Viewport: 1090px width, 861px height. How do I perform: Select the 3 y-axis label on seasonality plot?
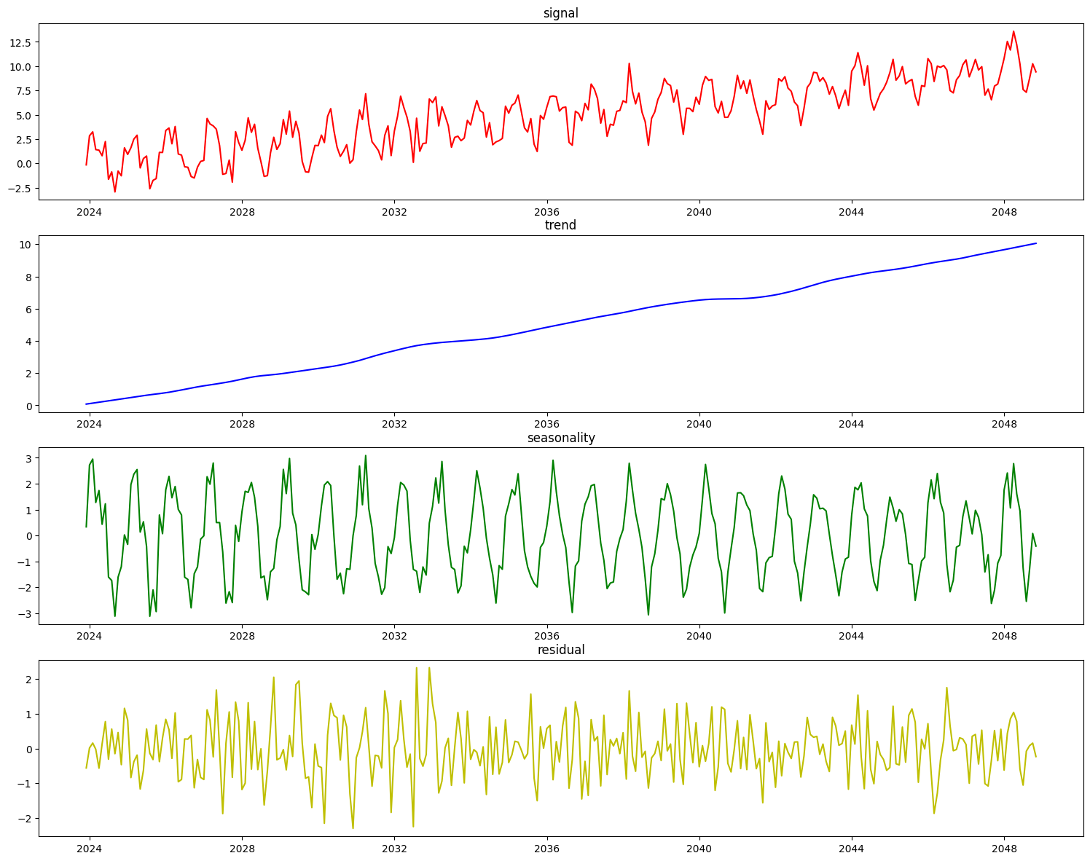click(27, 458)
